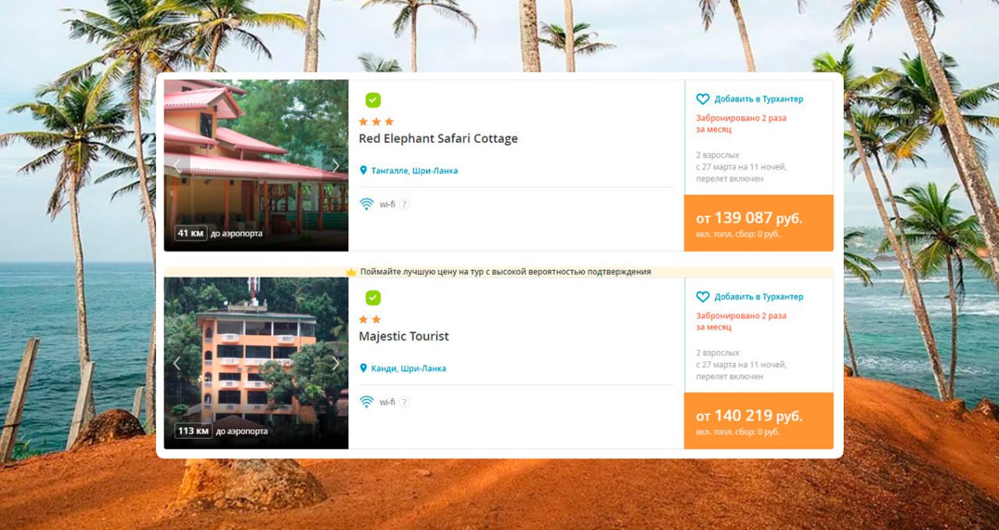Show next photo of Majestic Tourist hotel
This screenshot has width=999, height=530.
pyautogui.click(x=336, y=363)
